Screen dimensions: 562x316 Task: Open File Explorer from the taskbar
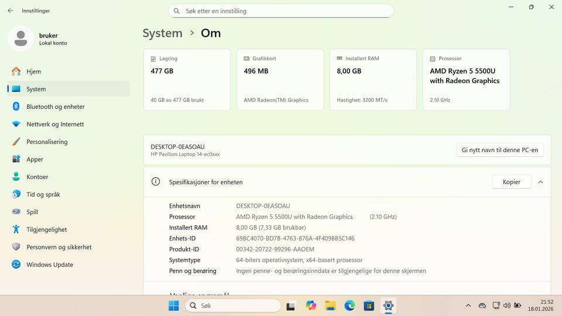coord(330,305)
